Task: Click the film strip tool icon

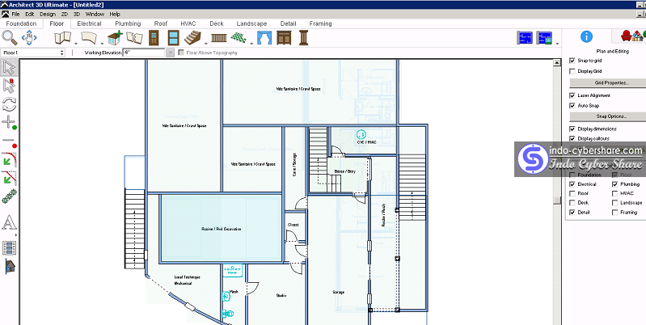Action: coord(9,248)
